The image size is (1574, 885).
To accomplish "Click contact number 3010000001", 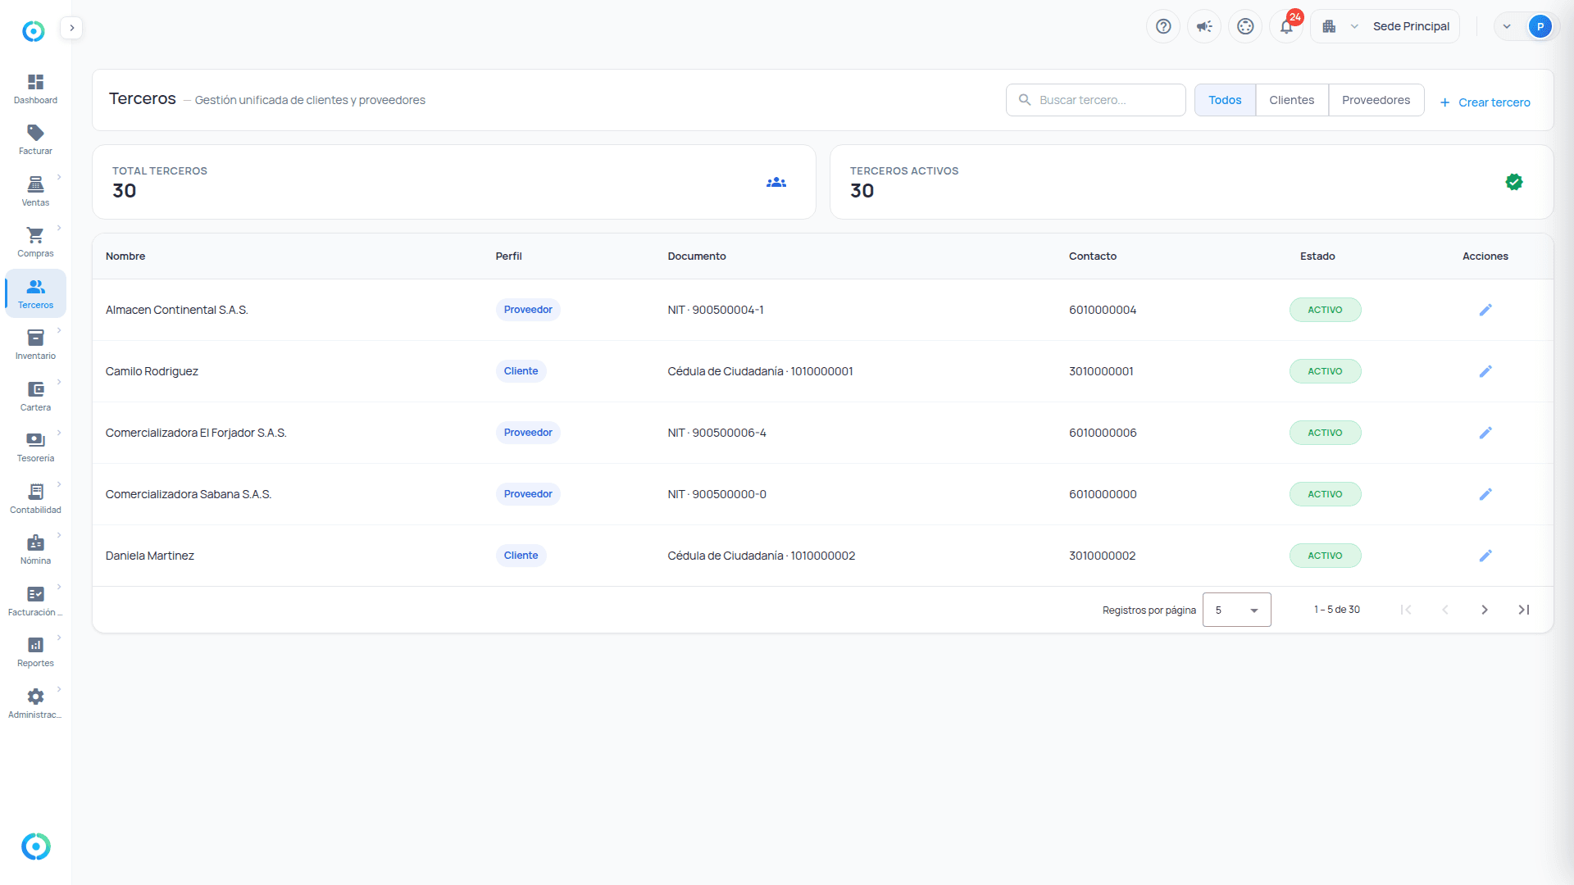I will pyautogui.click(x=1101, y=371).
